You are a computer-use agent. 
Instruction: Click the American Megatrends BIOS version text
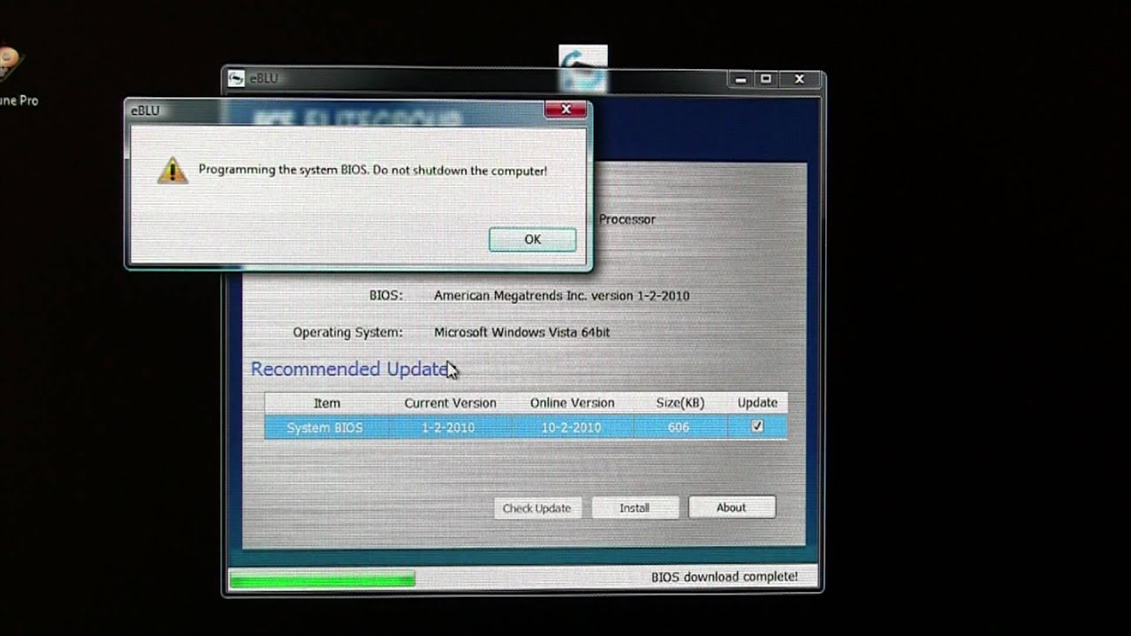tap(561, 296)
